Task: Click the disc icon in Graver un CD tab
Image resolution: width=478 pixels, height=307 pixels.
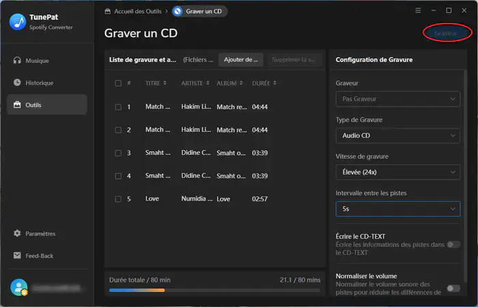Action: click(178, 12)
